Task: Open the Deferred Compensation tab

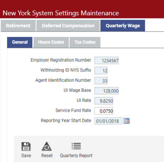Action: tap(68, 25)
